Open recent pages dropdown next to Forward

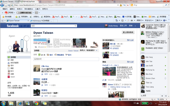pyautogui.click(x=9, y=5)
